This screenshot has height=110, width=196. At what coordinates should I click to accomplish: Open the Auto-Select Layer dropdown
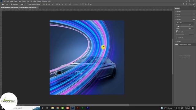point(22,4)
